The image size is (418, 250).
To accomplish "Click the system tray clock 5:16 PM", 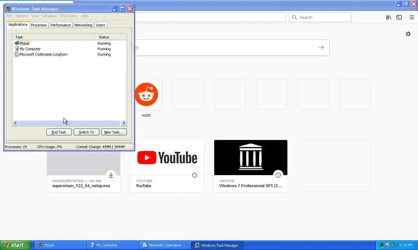I will (406, 245).
